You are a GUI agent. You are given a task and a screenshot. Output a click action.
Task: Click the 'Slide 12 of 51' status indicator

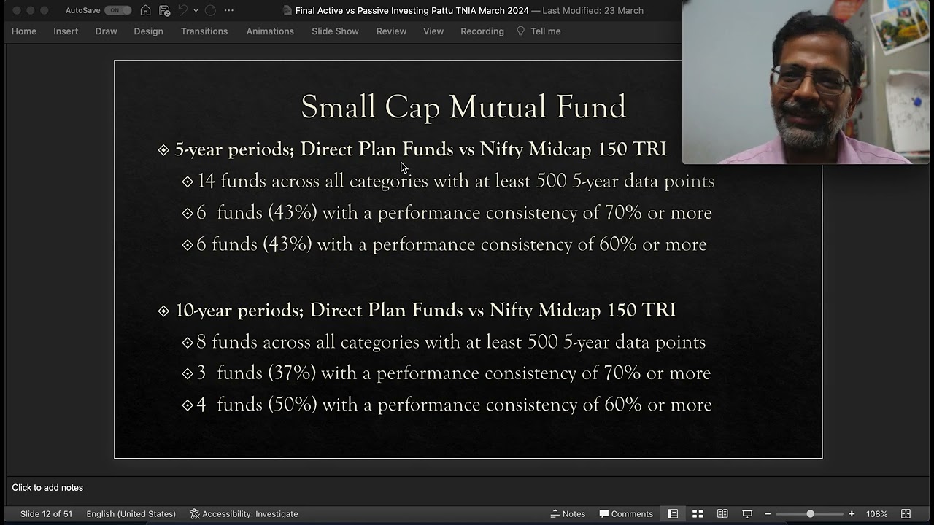click(x=46, y=513)
